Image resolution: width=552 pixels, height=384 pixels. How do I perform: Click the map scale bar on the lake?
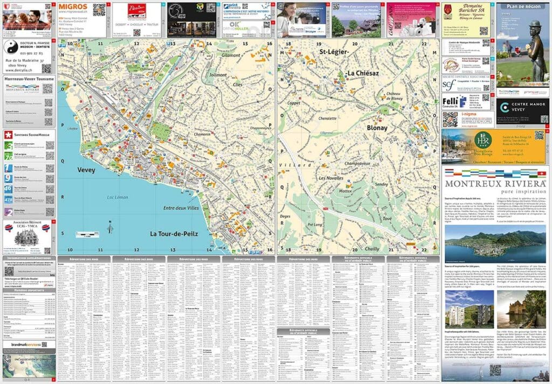[87, 235]
